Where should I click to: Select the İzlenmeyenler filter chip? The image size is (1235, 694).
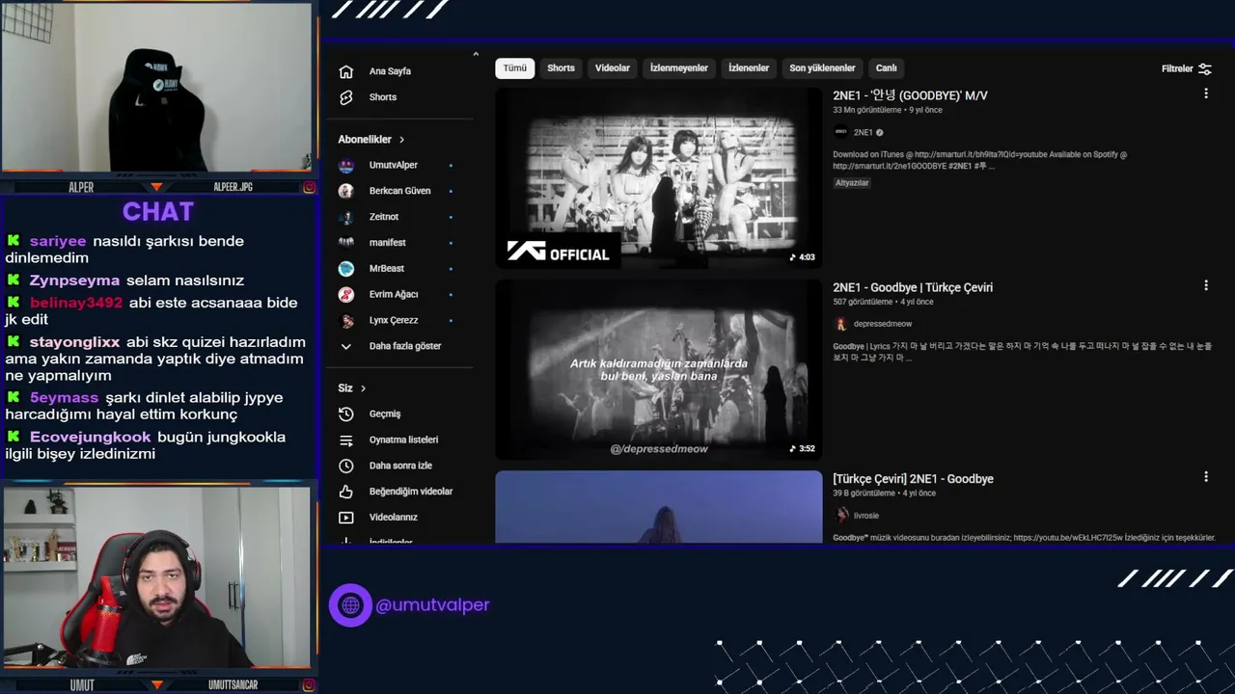click(679, 68)
